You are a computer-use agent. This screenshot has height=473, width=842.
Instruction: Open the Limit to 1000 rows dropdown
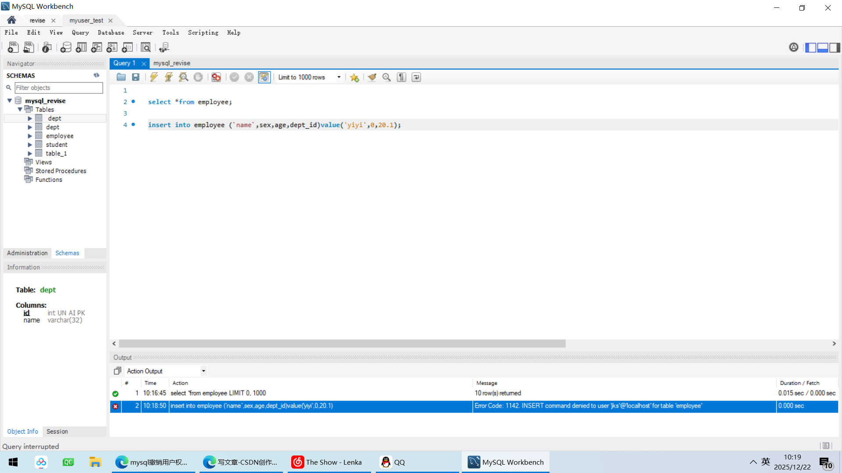[339, 77]
